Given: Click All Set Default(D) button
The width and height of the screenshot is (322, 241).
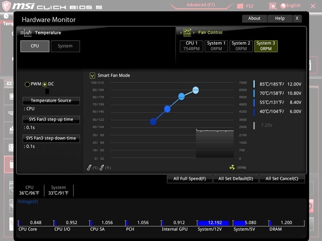Looking at the screenshot, I should click(236, 179).
